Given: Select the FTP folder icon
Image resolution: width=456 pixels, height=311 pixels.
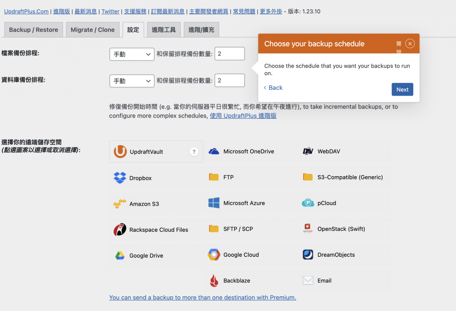Looking at the screenshot, I should click(214, 177).
